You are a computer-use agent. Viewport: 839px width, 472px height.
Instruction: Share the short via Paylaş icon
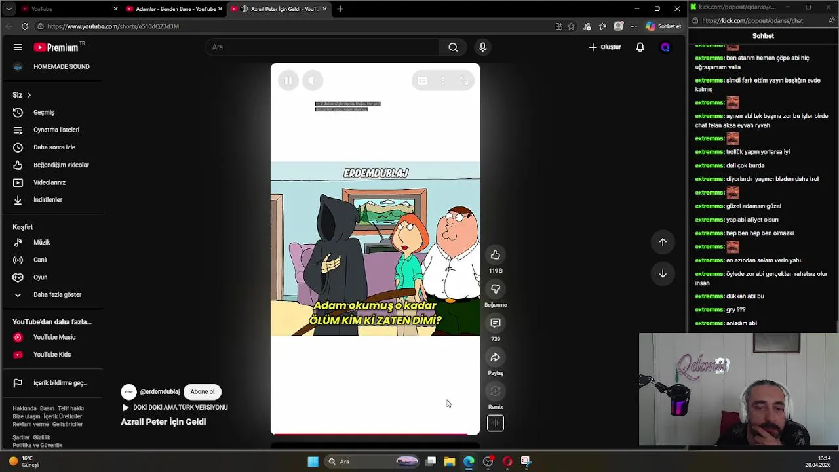click(x=496, y=357)
